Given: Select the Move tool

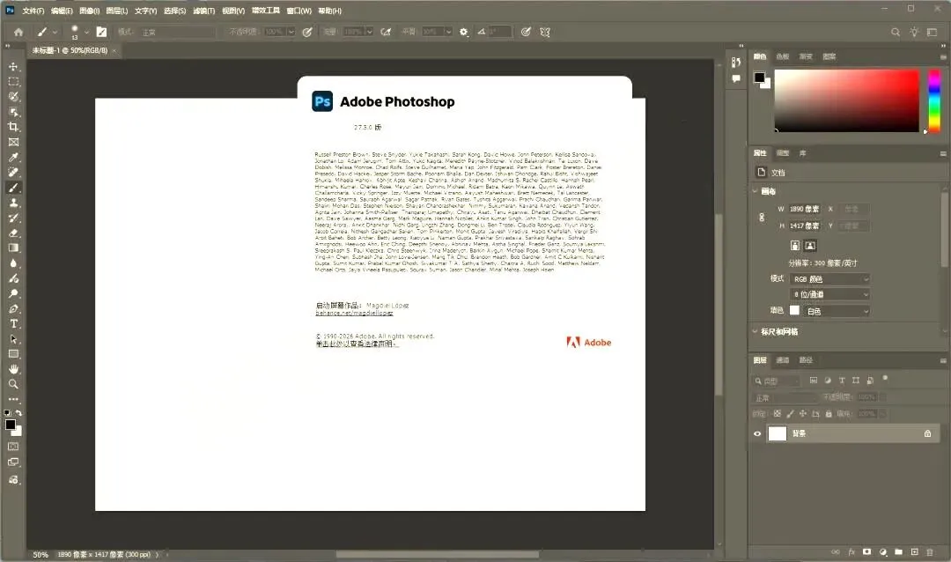Looking at the screenshot, I should tap(13, 66).
